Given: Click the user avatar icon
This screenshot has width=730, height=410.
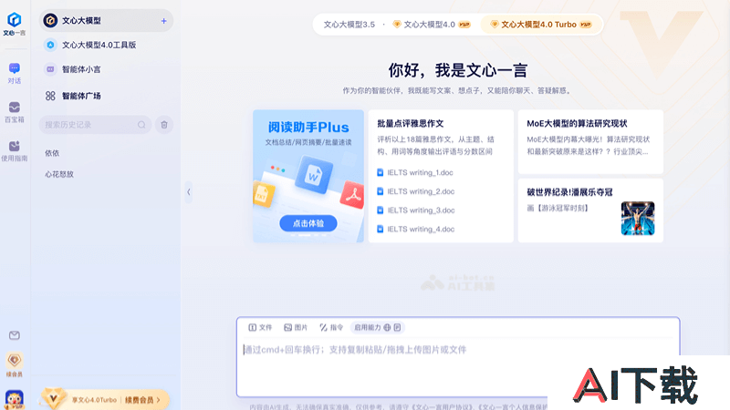Looking at the screenshot, I should click(x=15, y=399).
